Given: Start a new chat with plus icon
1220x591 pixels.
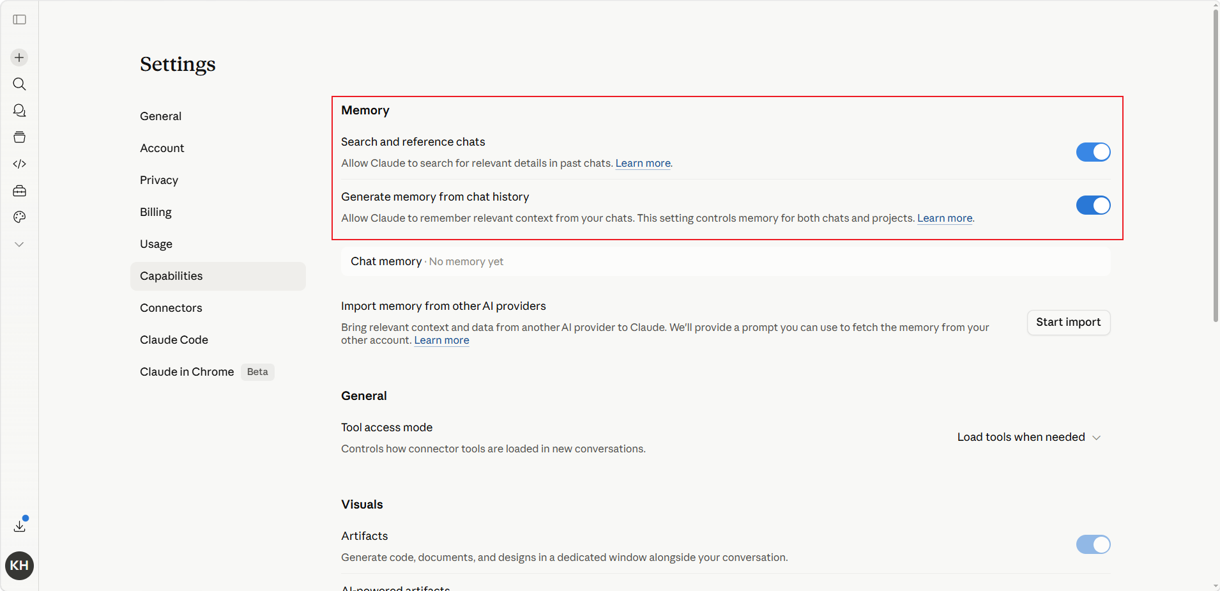Looking at the screenshot, I should click(x=19, y=58).
